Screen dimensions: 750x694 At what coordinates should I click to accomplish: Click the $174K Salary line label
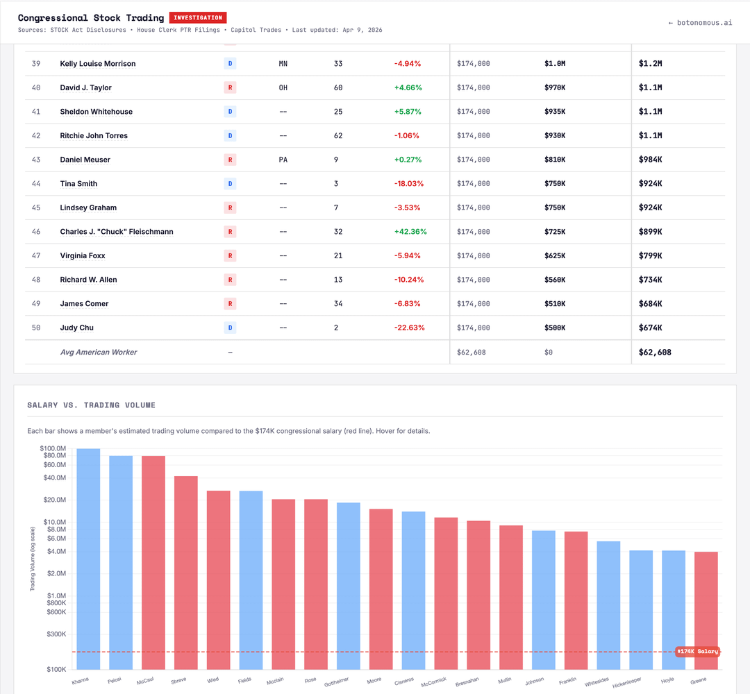click(697, 652)
